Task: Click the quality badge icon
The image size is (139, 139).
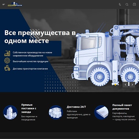Action: point(7,61)
